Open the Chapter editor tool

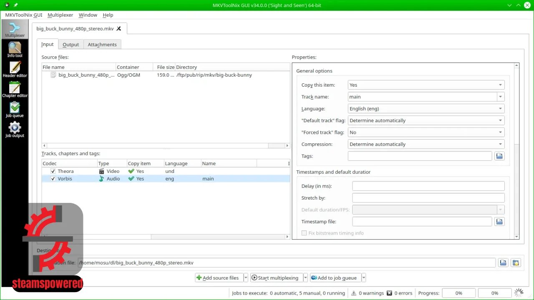[x=15, y=90]
